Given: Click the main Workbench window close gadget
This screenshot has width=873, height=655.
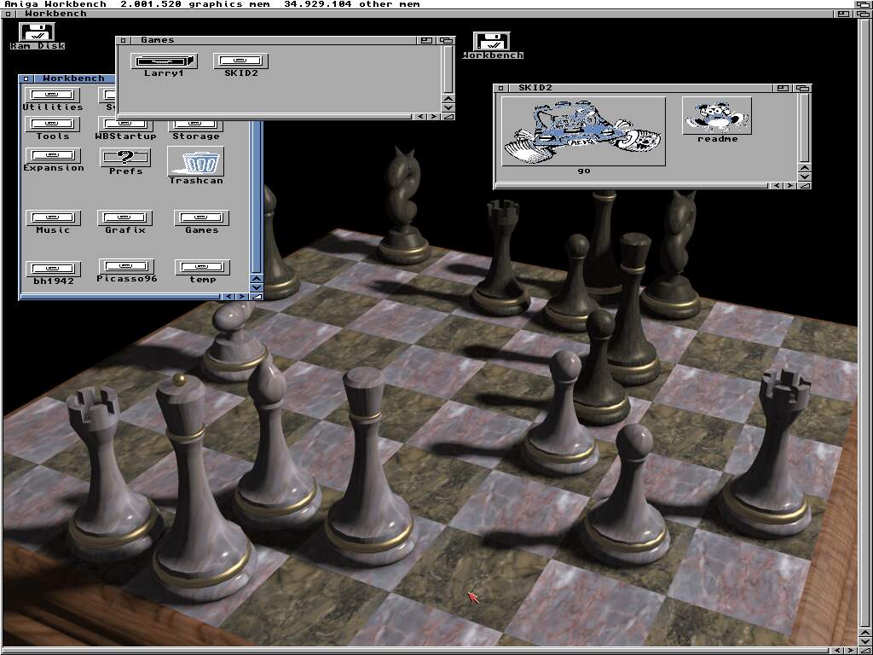Looking at the screenshot, I should point(7,14).
